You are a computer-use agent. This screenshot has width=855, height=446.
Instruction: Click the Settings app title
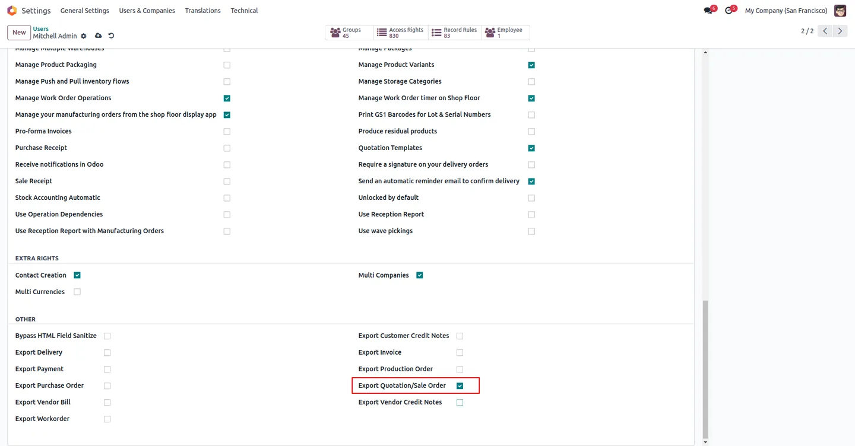pos(36,11)
